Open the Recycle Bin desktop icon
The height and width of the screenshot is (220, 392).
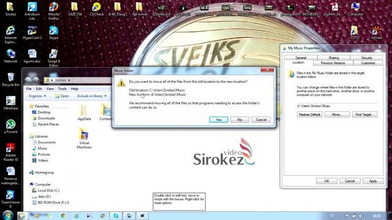(x=10, y=79)
